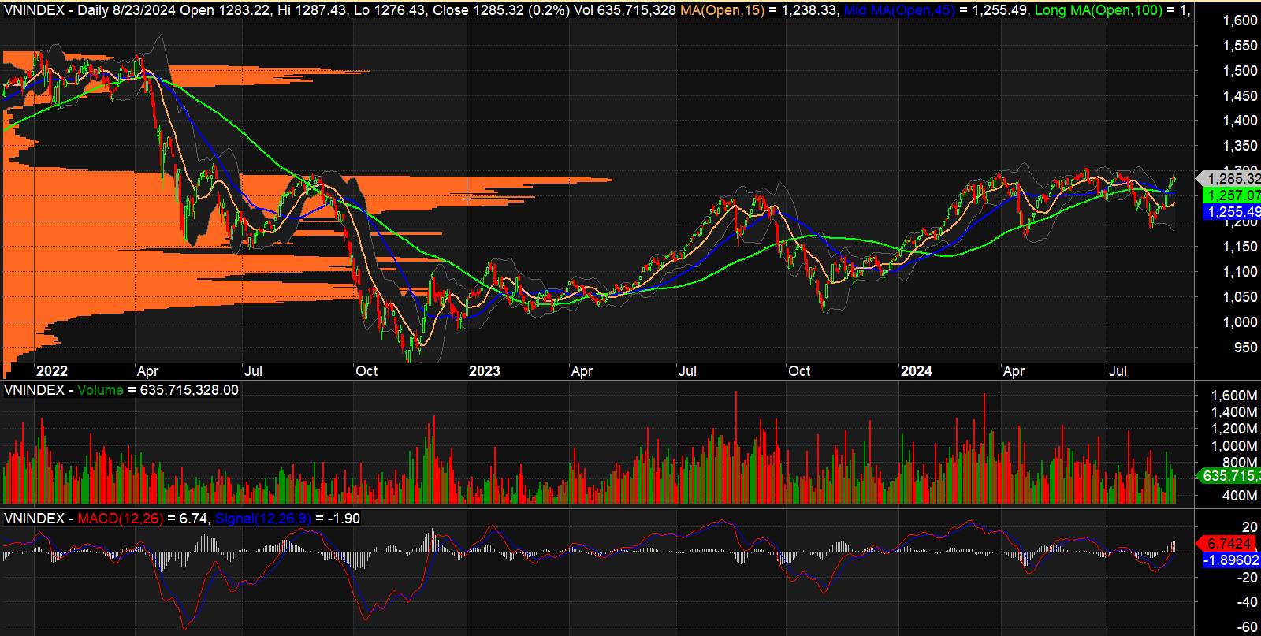Click the 1,200M volume axis label
The height and width of the screenshot is (636, 1261).
(x=1234, y=429)
